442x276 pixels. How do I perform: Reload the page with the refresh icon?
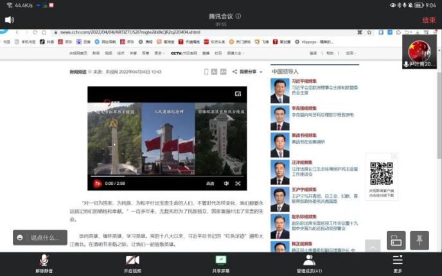[35, 32]
